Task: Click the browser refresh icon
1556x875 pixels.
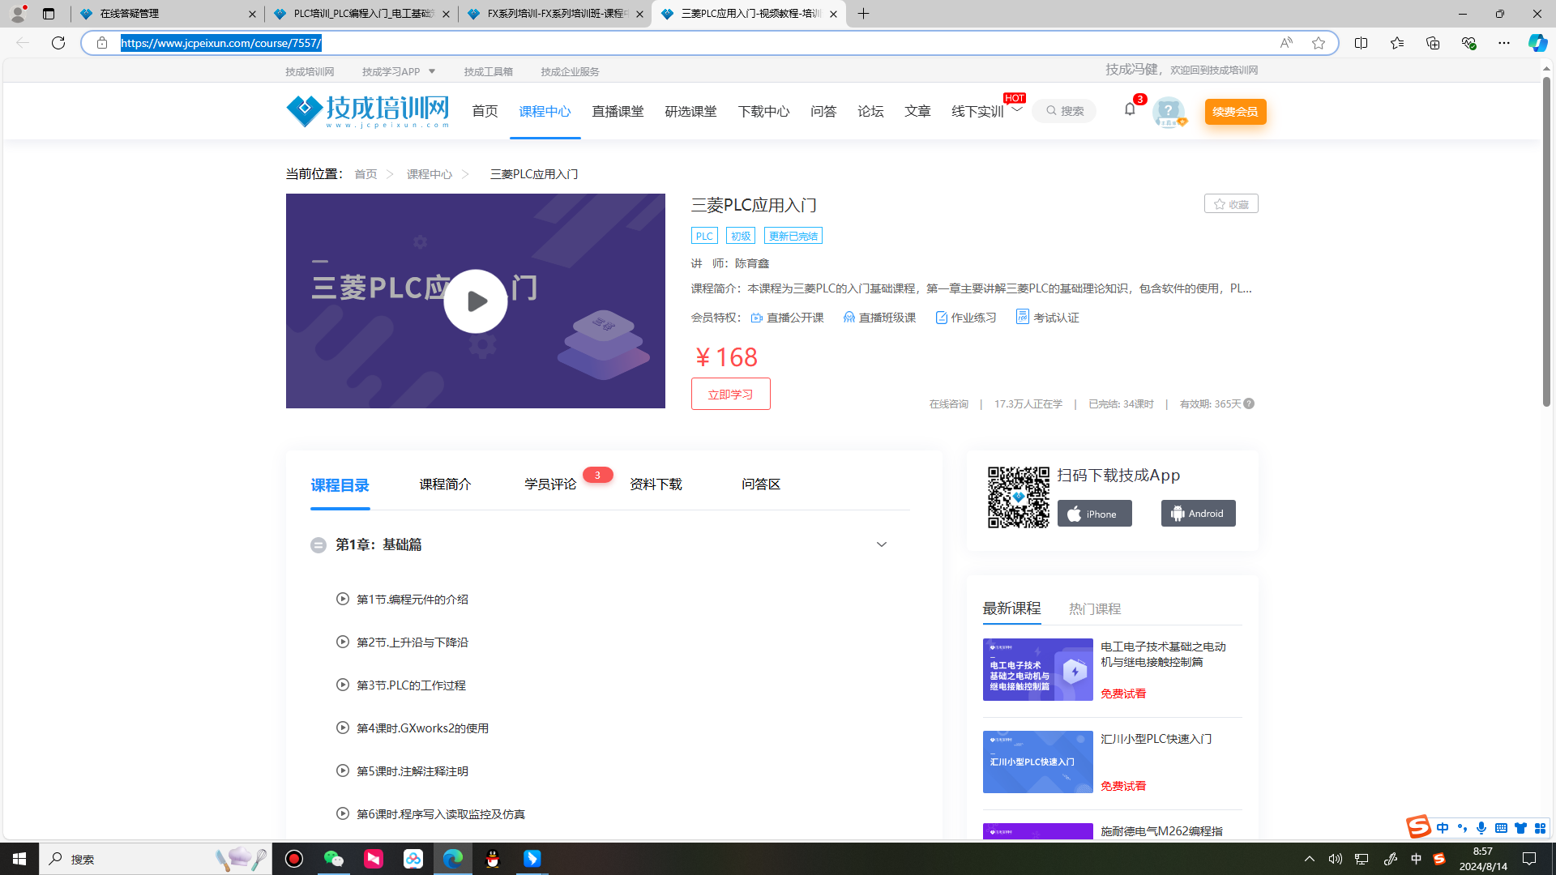Action: (x=58, y=43)
